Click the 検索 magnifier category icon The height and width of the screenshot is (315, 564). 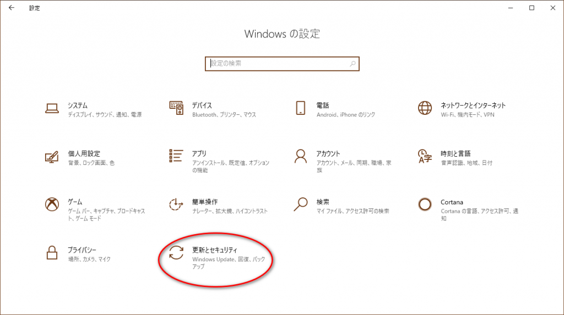[300, 205]
